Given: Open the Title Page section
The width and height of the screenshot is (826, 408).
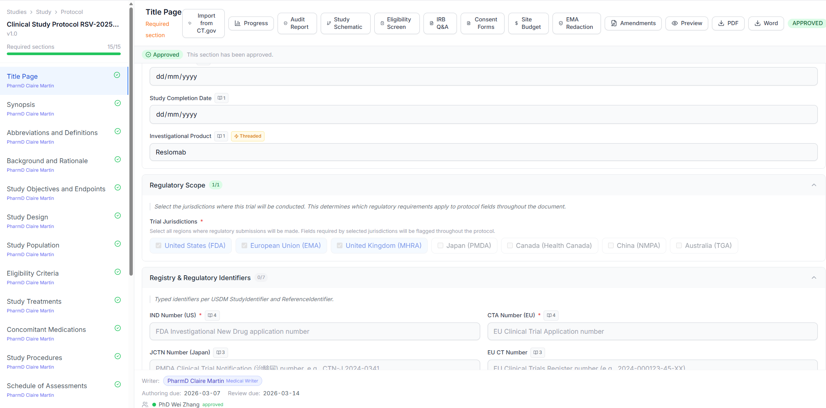Looking at the screenshot, I should 64,81.
